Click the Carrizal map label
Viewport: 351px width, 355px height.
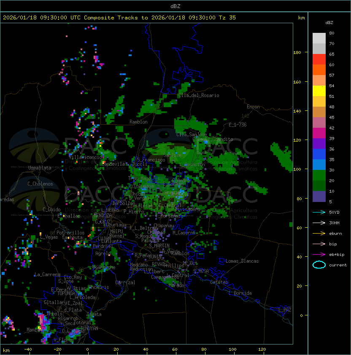(x=125, y=282)
